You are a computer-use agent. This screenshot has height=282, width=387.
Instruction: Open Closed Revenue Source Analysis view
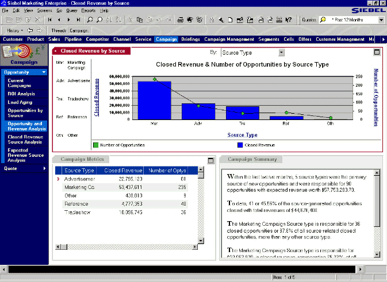(25, 140)
